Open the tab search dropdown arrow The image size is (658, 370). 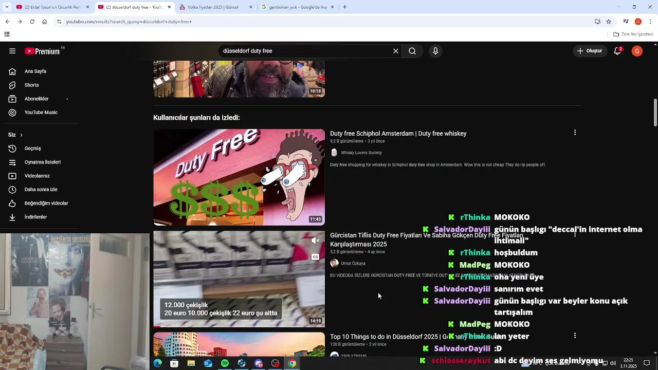pyautogui.click(x=6, y=7)
